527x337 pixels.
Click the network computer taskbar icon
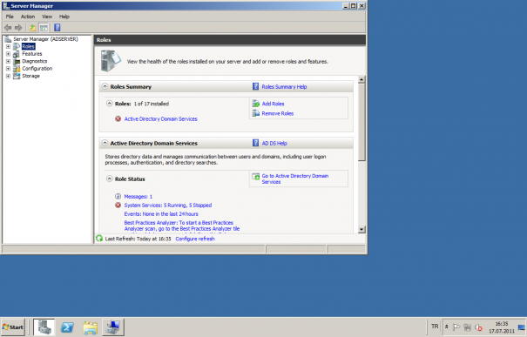click(113, 327)
